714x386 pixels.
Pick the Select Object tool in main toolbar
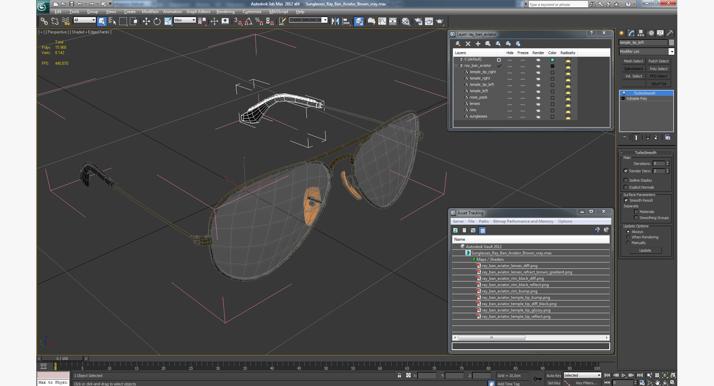pyautogui.click(x=102, y=21)
